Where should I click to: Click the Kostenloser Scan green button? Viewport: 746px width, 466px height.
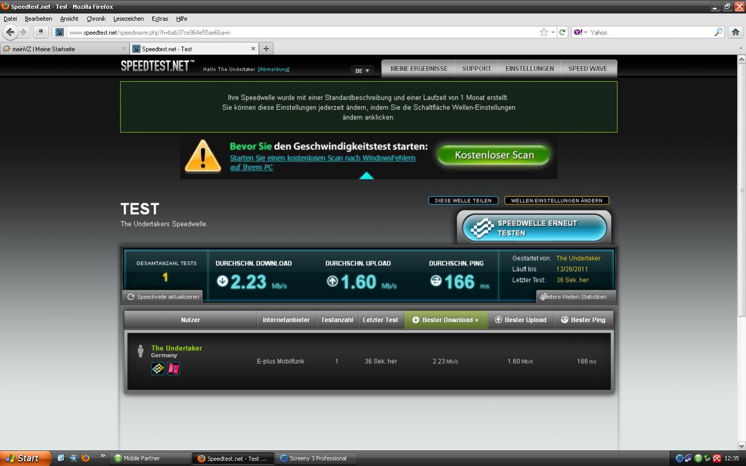pos(494,155)
